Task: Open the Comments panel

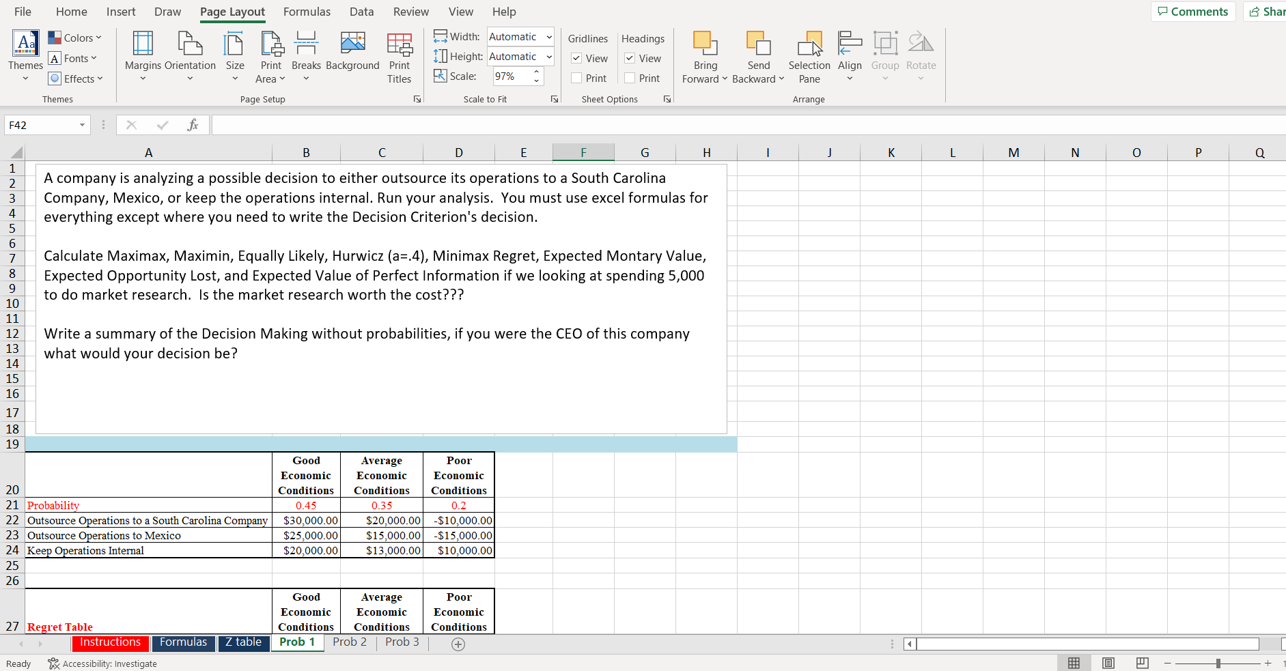Action: [1193, 12]
